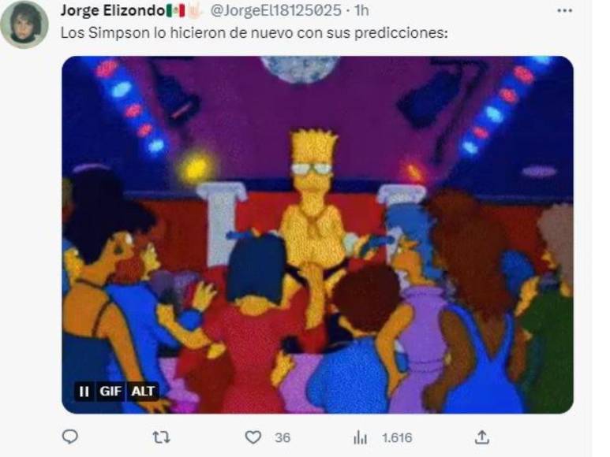Click the reply speech bubble icon
Screen dimensions: 610x457
(x=70, y=437)
